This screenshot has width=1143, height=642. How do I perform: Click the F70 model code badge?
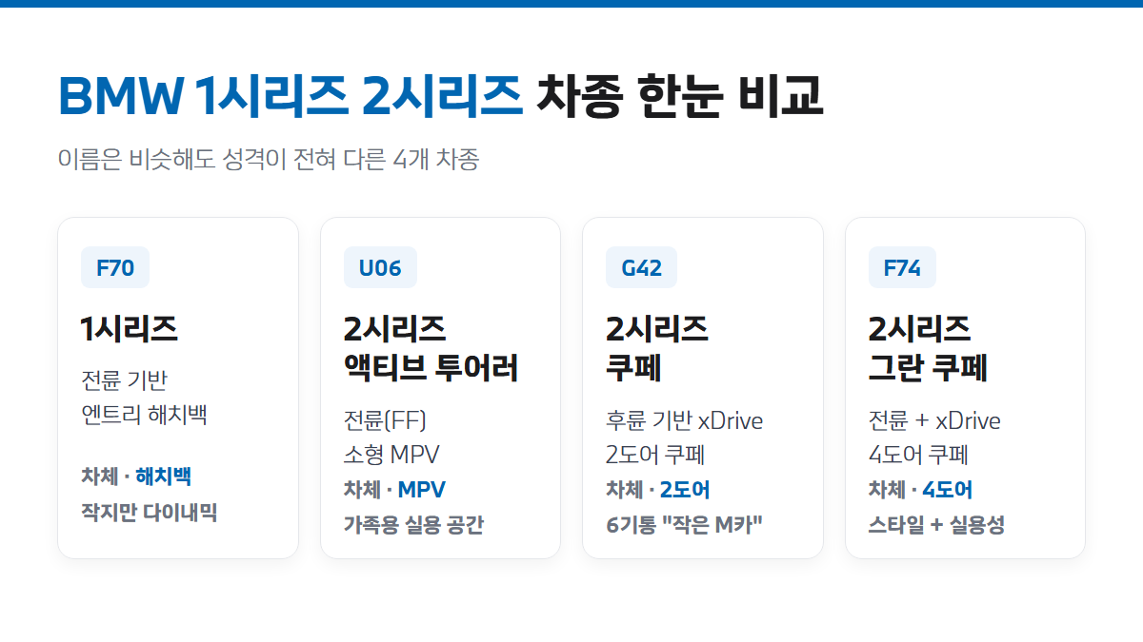[115, 267]
